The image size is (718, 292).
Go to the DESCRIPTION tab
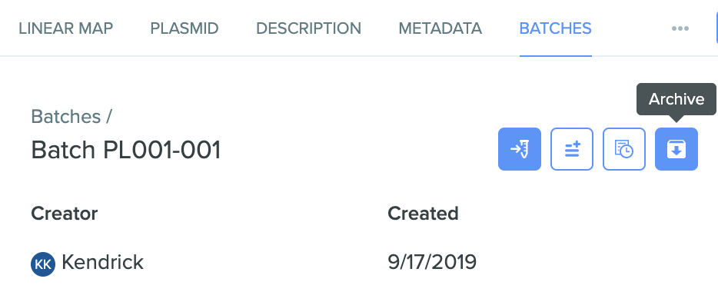pos(308,28)
